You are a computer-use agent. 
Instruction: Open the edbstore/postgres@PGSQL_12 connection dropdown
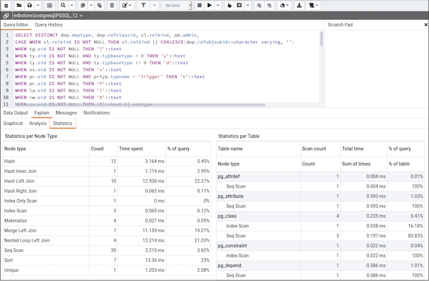coord(48,16)
